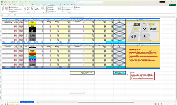This screenshot has width=177, height=105.
Task: Click the Freigeben share button
Action: [x=172, y=5]
